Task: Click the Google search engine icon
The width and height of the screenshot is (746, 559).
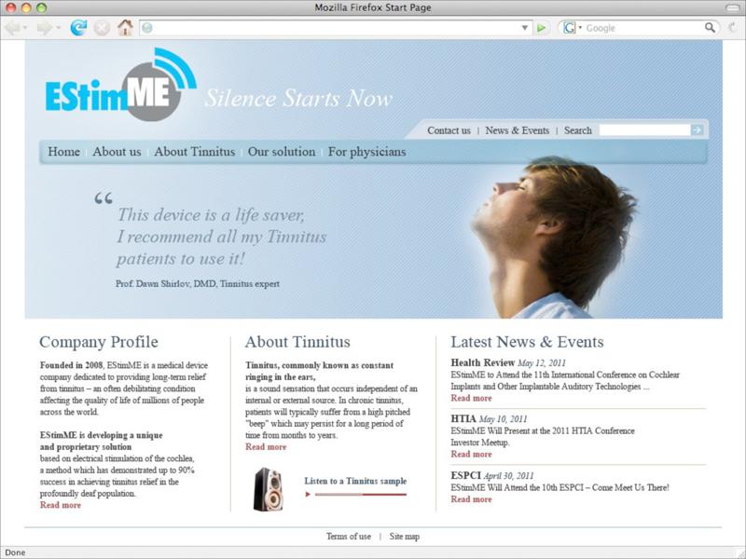Action: [569, 28]
